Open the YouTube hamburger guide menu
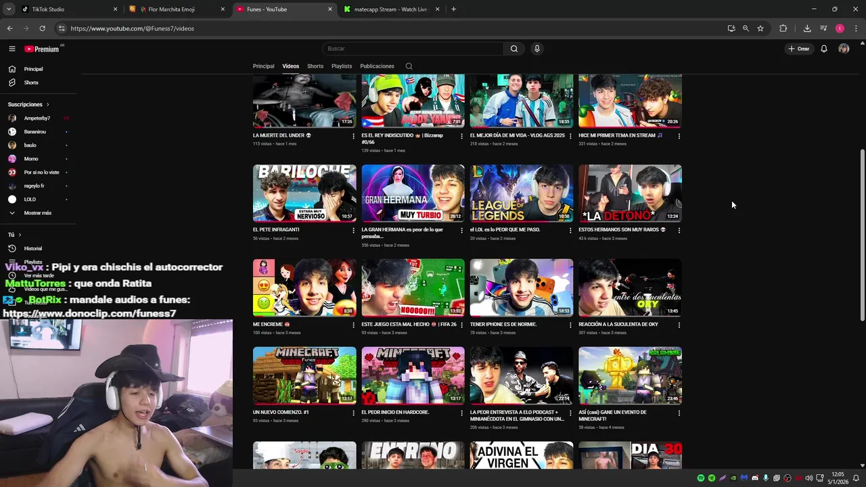This screenshot has width=866, height=487. click(x=12, y=49)
